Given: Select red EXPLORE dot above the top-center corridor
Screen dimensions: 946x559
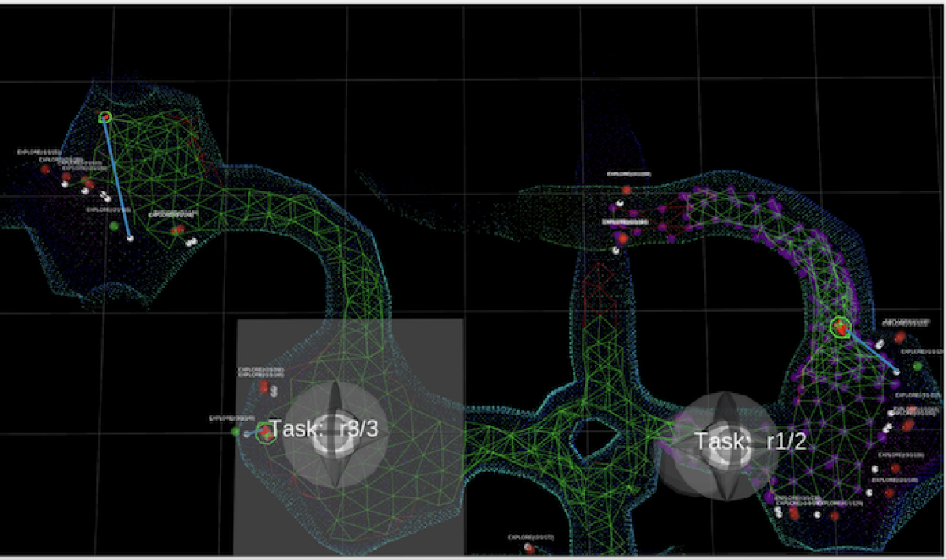Looking at the screenshot, I should coord(627,190).
